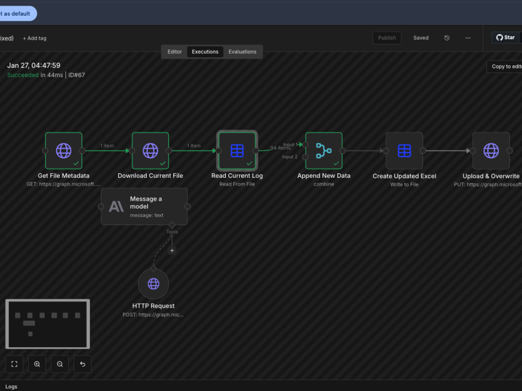Open the three-dot workflow menu
Screen dimensions: 522x391
coord(468,38)
